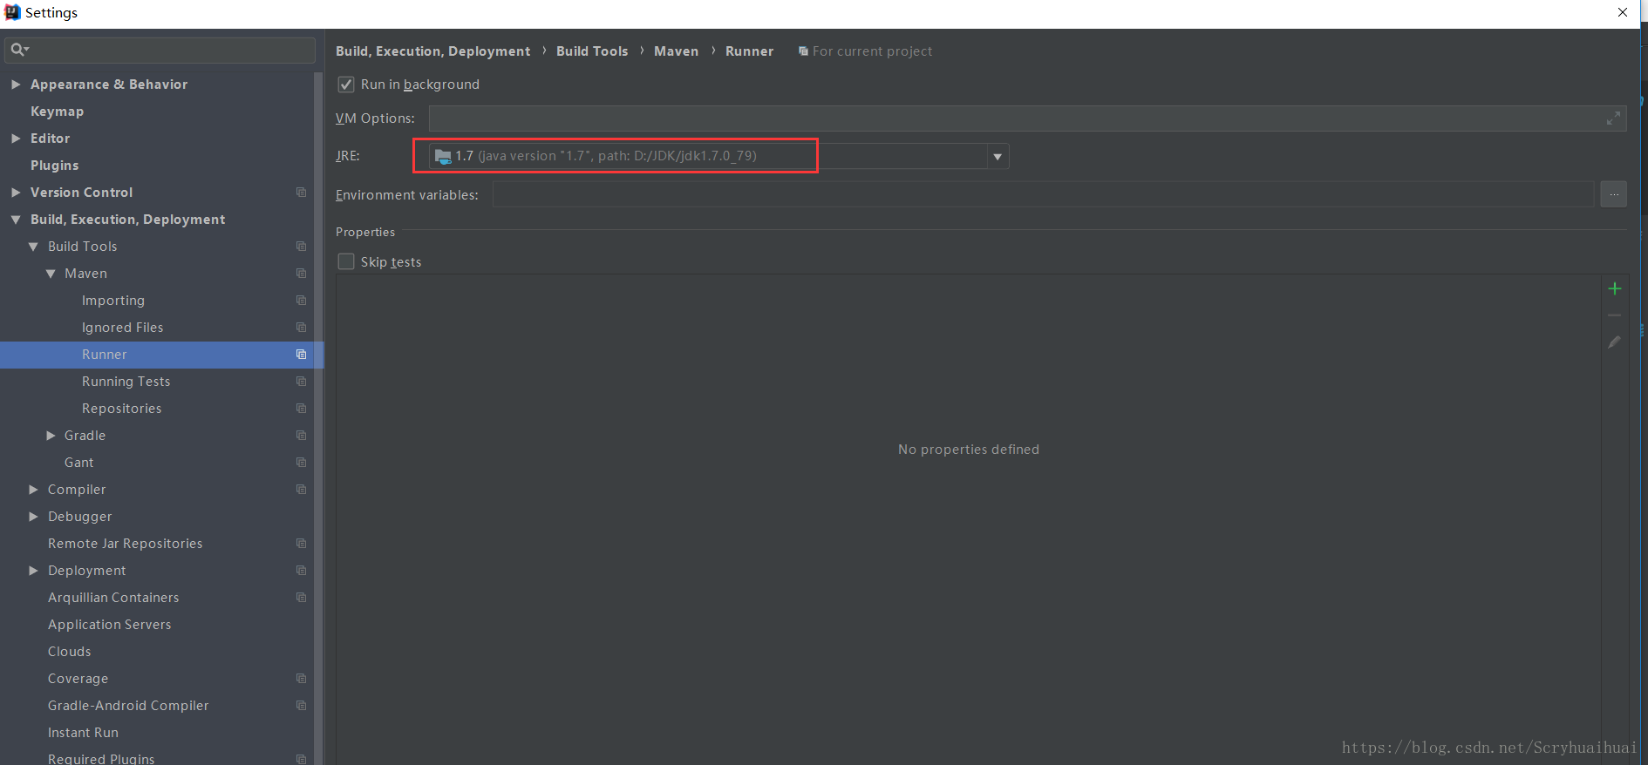Select Running Tests under Maven
The height and width of the screenshot is (765, 1648).
pyautogui.click(x=126, y=382)
